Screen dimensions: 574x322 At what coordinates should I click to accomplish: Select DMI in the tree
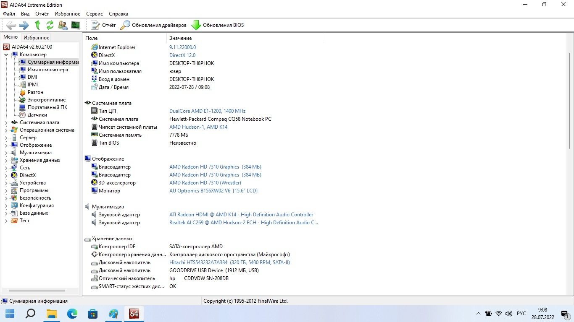32,77
